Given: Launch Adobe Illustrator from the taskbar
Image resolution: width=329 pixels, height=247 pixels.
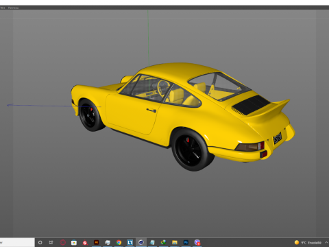Looking at the screenshot, I should click(x=96, y=242).
